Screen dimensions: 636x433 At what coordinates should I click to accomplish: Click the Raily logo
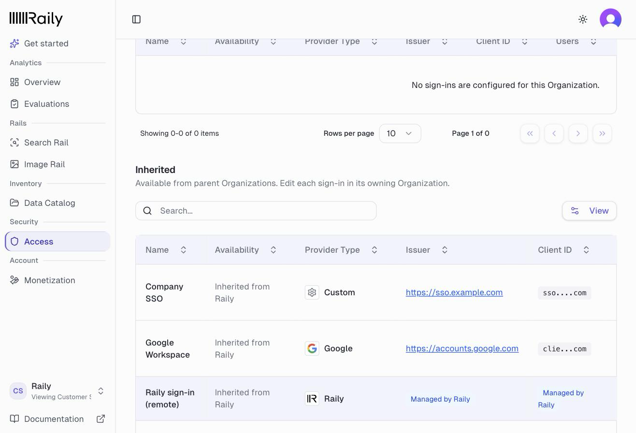(x=36, y=19)
